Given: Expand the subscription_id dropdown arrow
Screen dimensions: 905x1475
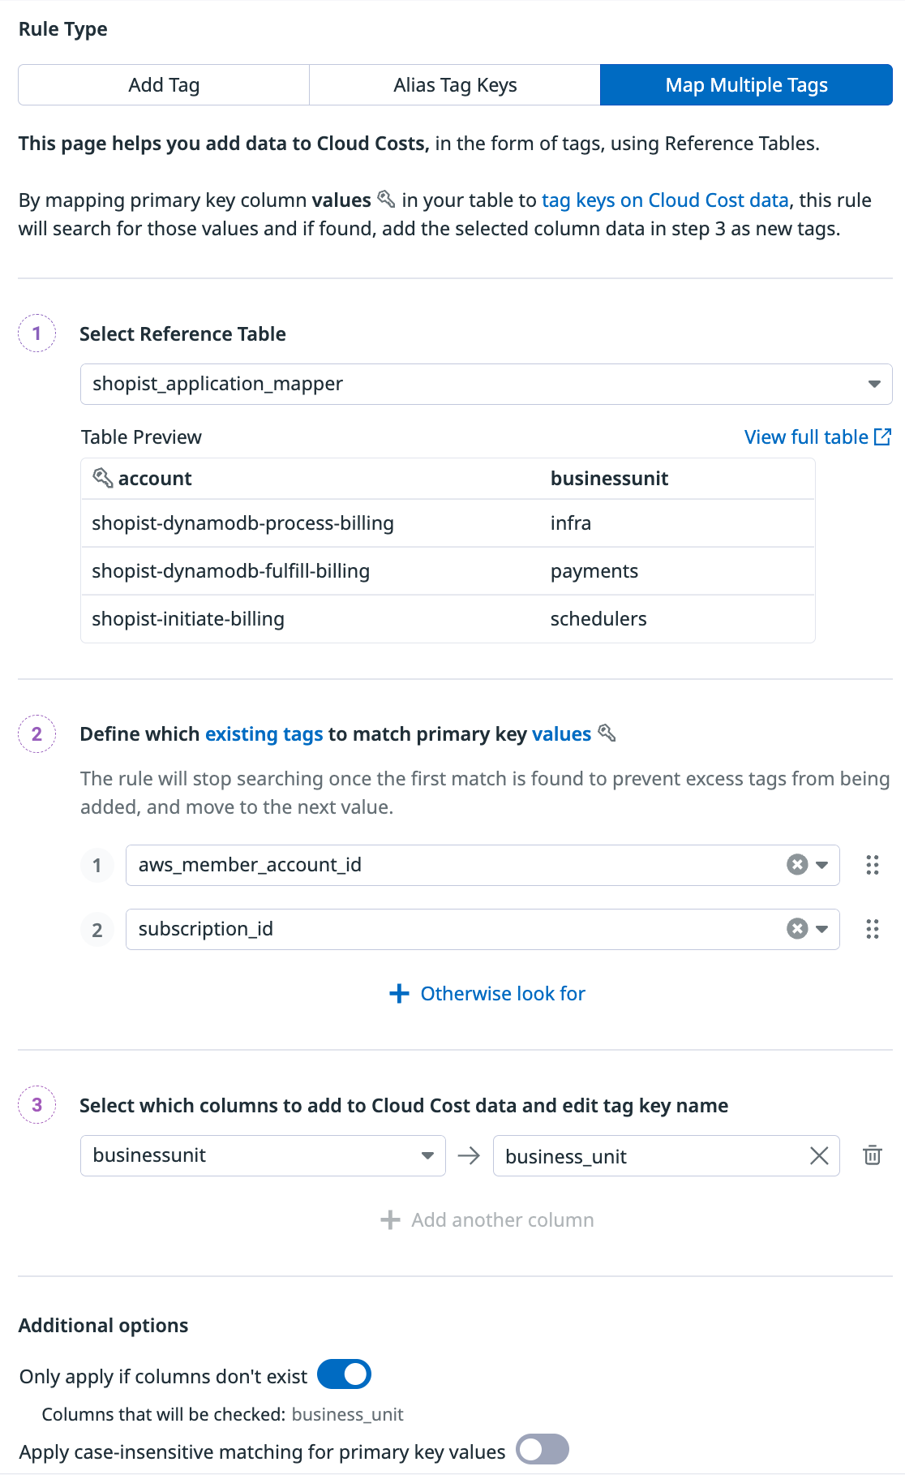Looking at the screenshot, I should [822, 929].
